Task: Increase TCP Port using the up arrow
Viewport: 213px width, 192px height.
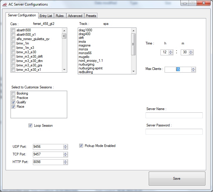Action: [x=65, y=153]
